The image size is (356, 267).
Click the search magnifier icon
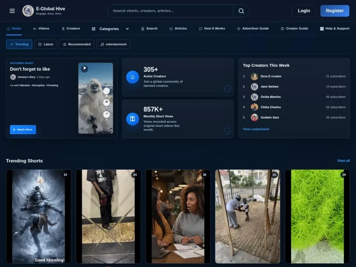tap(241, 11)
